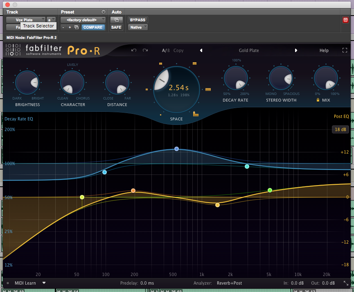Click the Copy A to B button
The height and width of the screenshot is (292, 354).
(178, 50)
